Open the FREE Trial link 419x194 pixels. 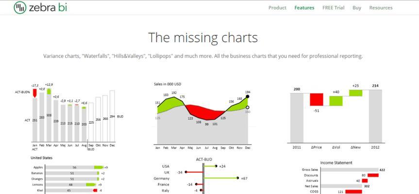(333, 8)
